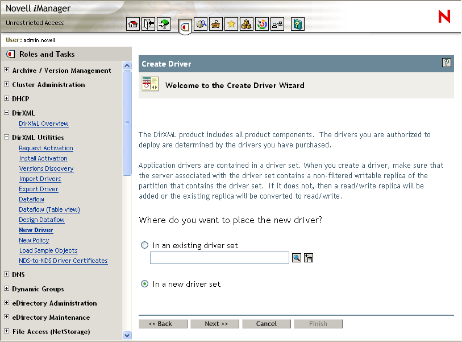Viewport: 462px width, 342px height.
Task: Click the Home icon in the header toolbar
Action: click(132, 24)
